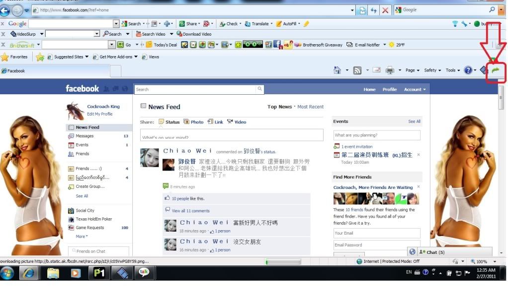Click View all 11 comments
The width and height of the screenshot is (508, 304).
(x=191, y=211)
